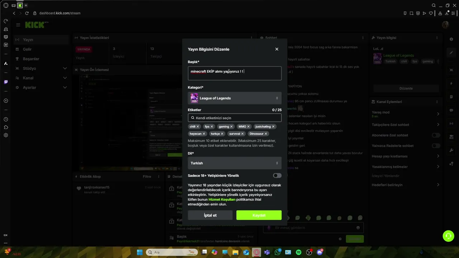Go back with the browser back arrow
Screen dimensions: 459x258
(x=14, y=13)
